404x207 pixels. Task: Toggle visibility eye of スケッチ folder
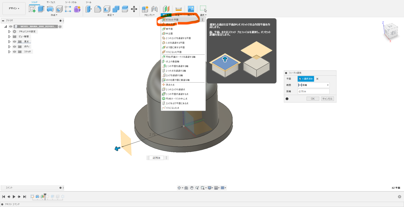click(x=14, y=52)
